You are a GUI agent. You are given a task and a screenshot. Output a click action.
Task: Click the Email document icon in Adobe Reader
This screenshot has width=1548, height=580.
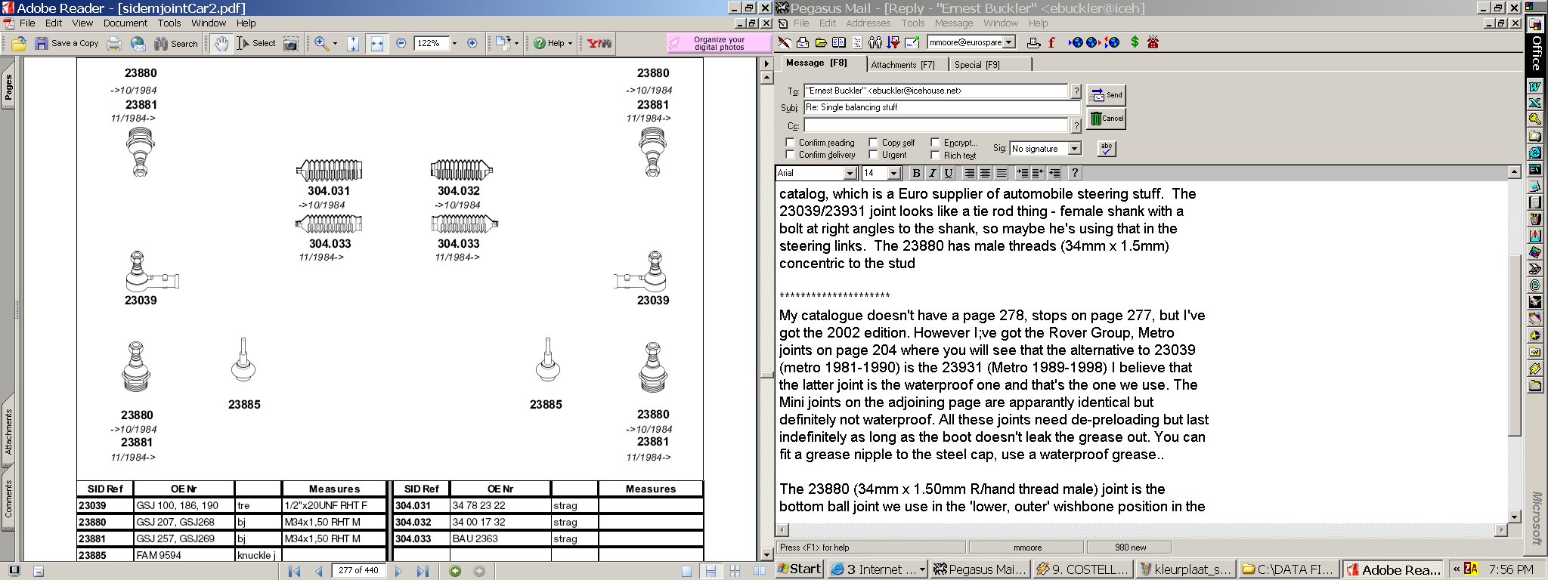138,44
